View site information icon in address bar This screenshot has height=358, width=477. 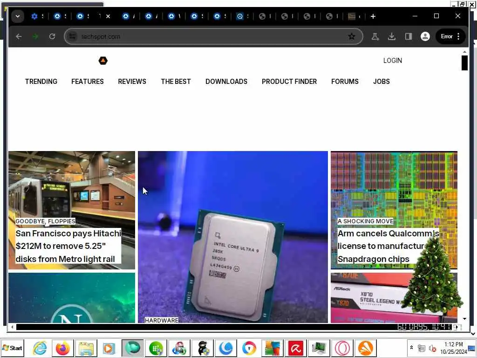click(72, 36)
